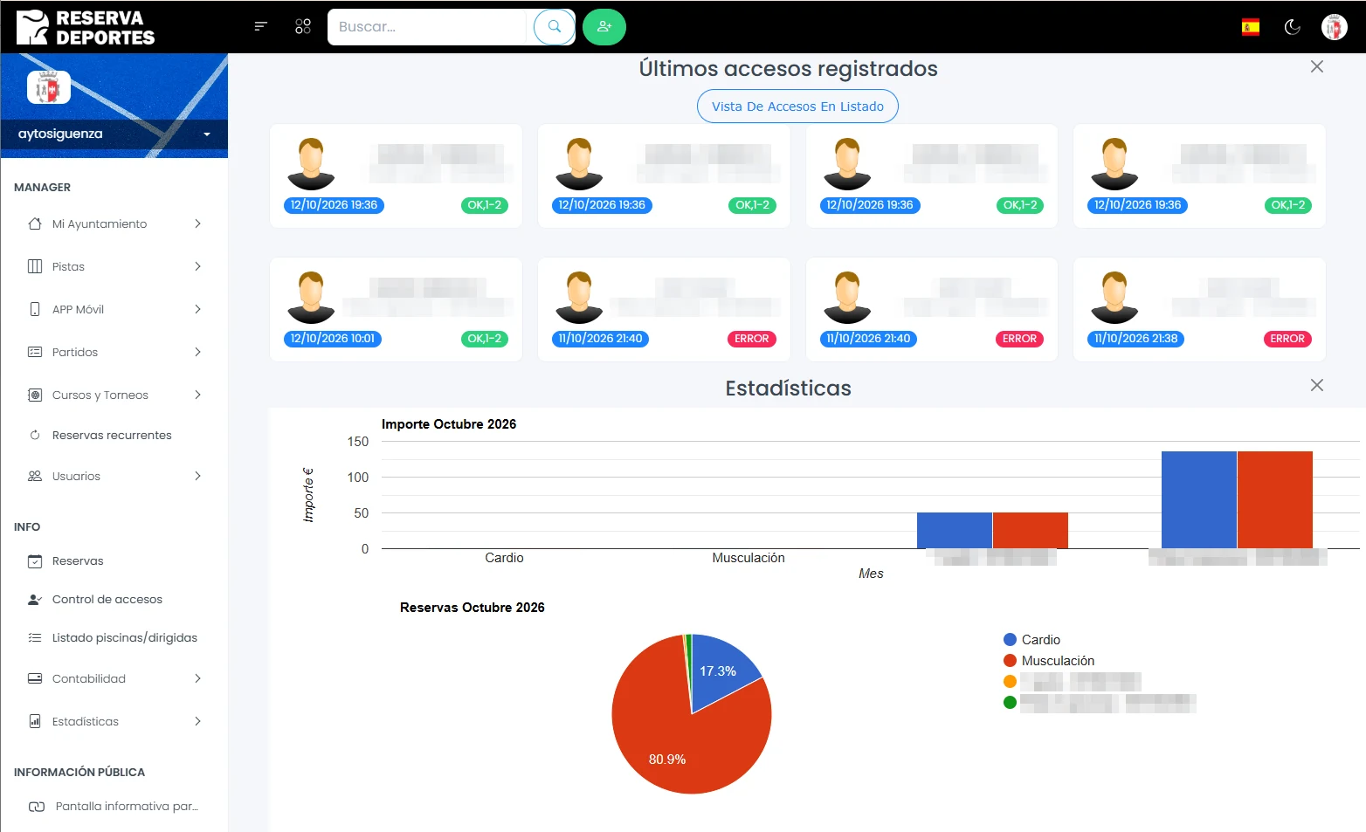
Task: Expand APP Móvil submenu chevron
Action: 197,309
